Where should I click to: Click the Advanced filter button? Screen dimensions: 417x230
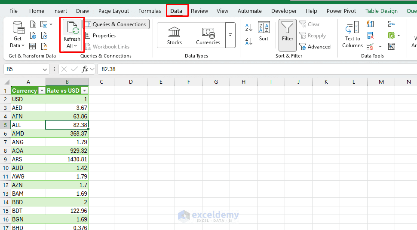click(315, 47)
